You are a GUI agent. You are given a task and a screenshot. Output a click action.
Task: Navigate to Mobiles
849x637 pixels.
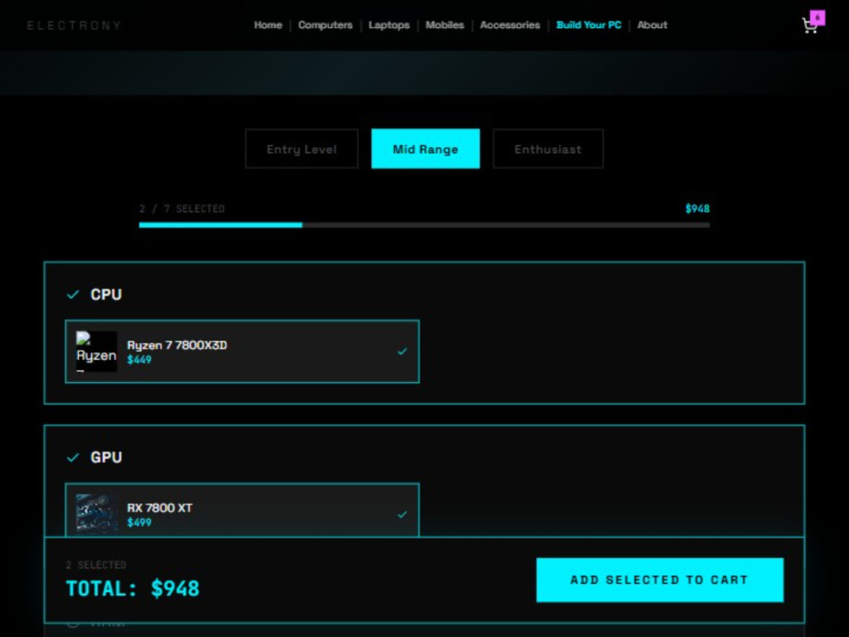(x=445, y=25)
